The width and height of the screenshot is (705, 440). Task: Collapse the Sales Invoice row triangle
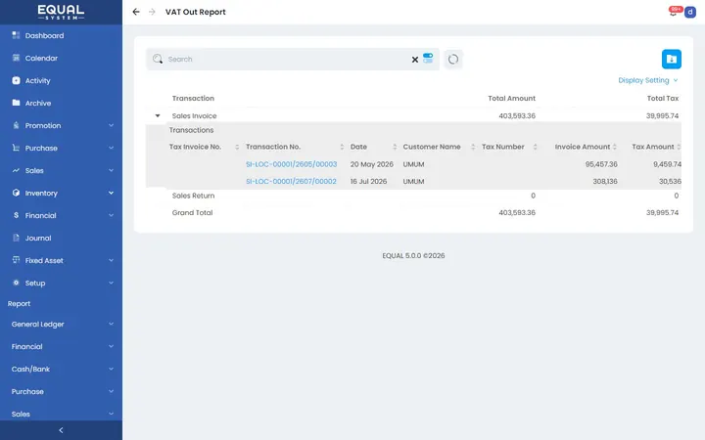click(158, 115)
